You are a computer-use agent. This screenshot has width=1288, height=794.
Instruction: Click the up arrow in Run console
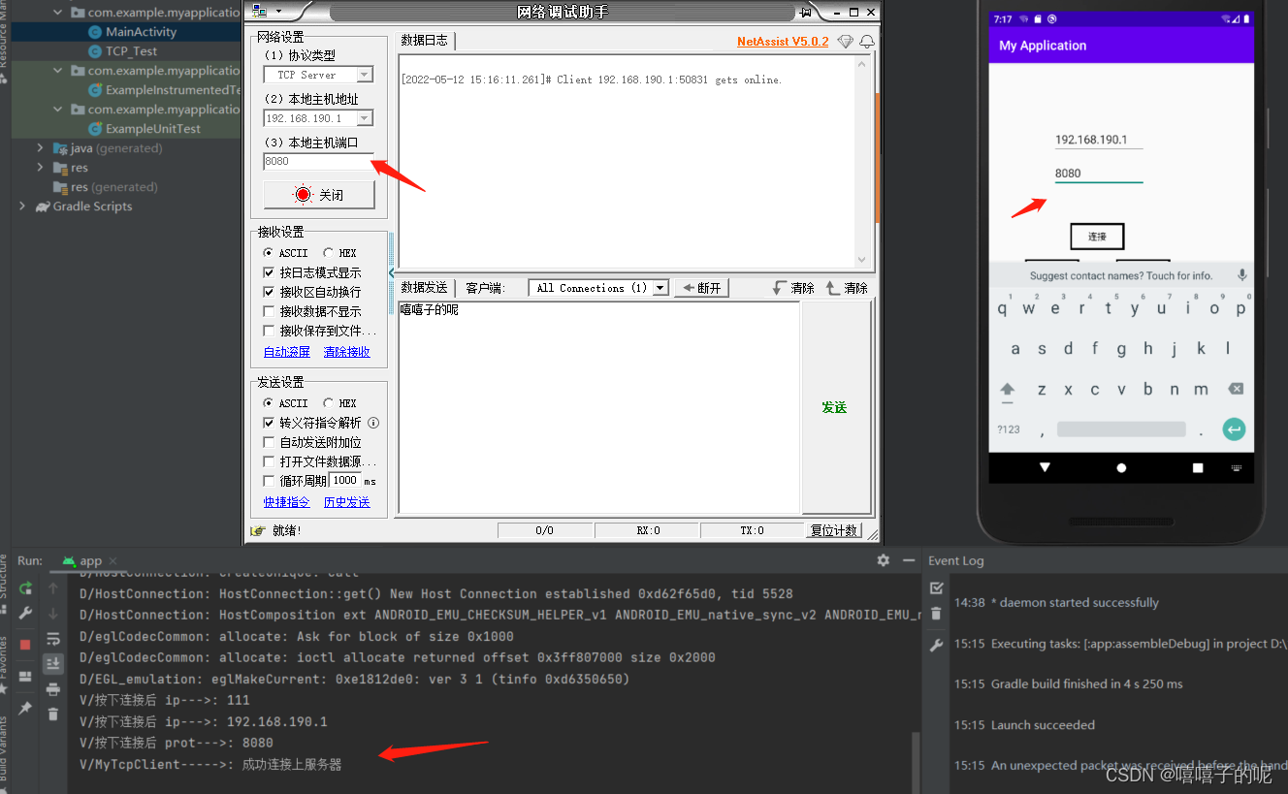tap(53, 588)
